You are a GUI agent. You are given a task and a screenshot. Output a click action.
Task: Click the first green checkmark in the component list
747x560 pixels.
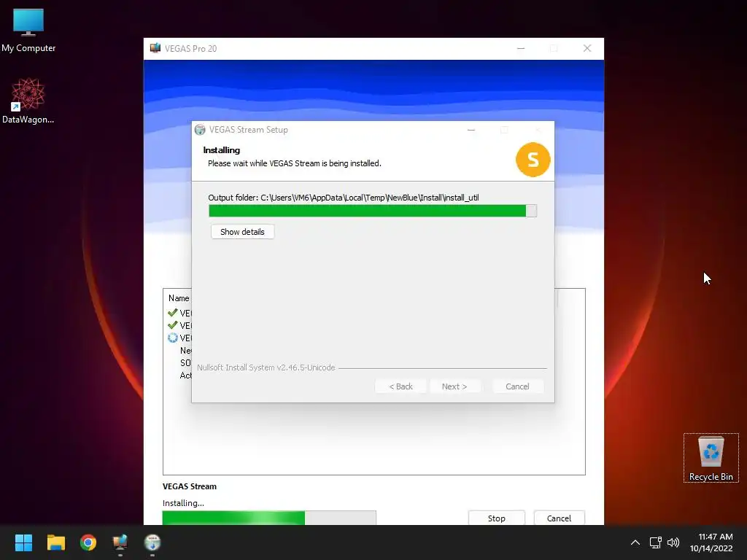(x=172, y=313)
